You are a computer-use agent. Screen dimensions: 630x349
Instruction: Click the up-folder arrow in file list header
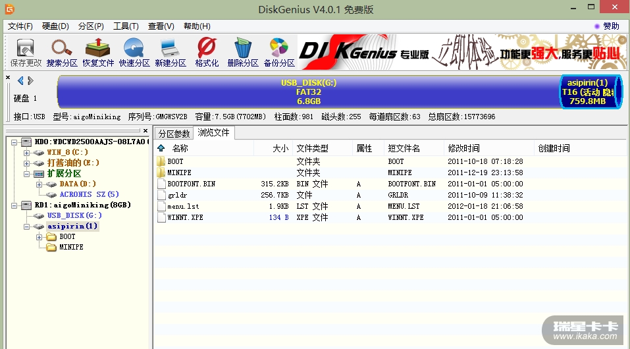[x=161, y=148]
